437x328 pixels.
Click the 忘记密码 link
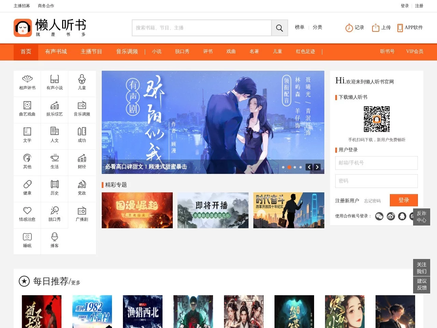click(372, 201)
